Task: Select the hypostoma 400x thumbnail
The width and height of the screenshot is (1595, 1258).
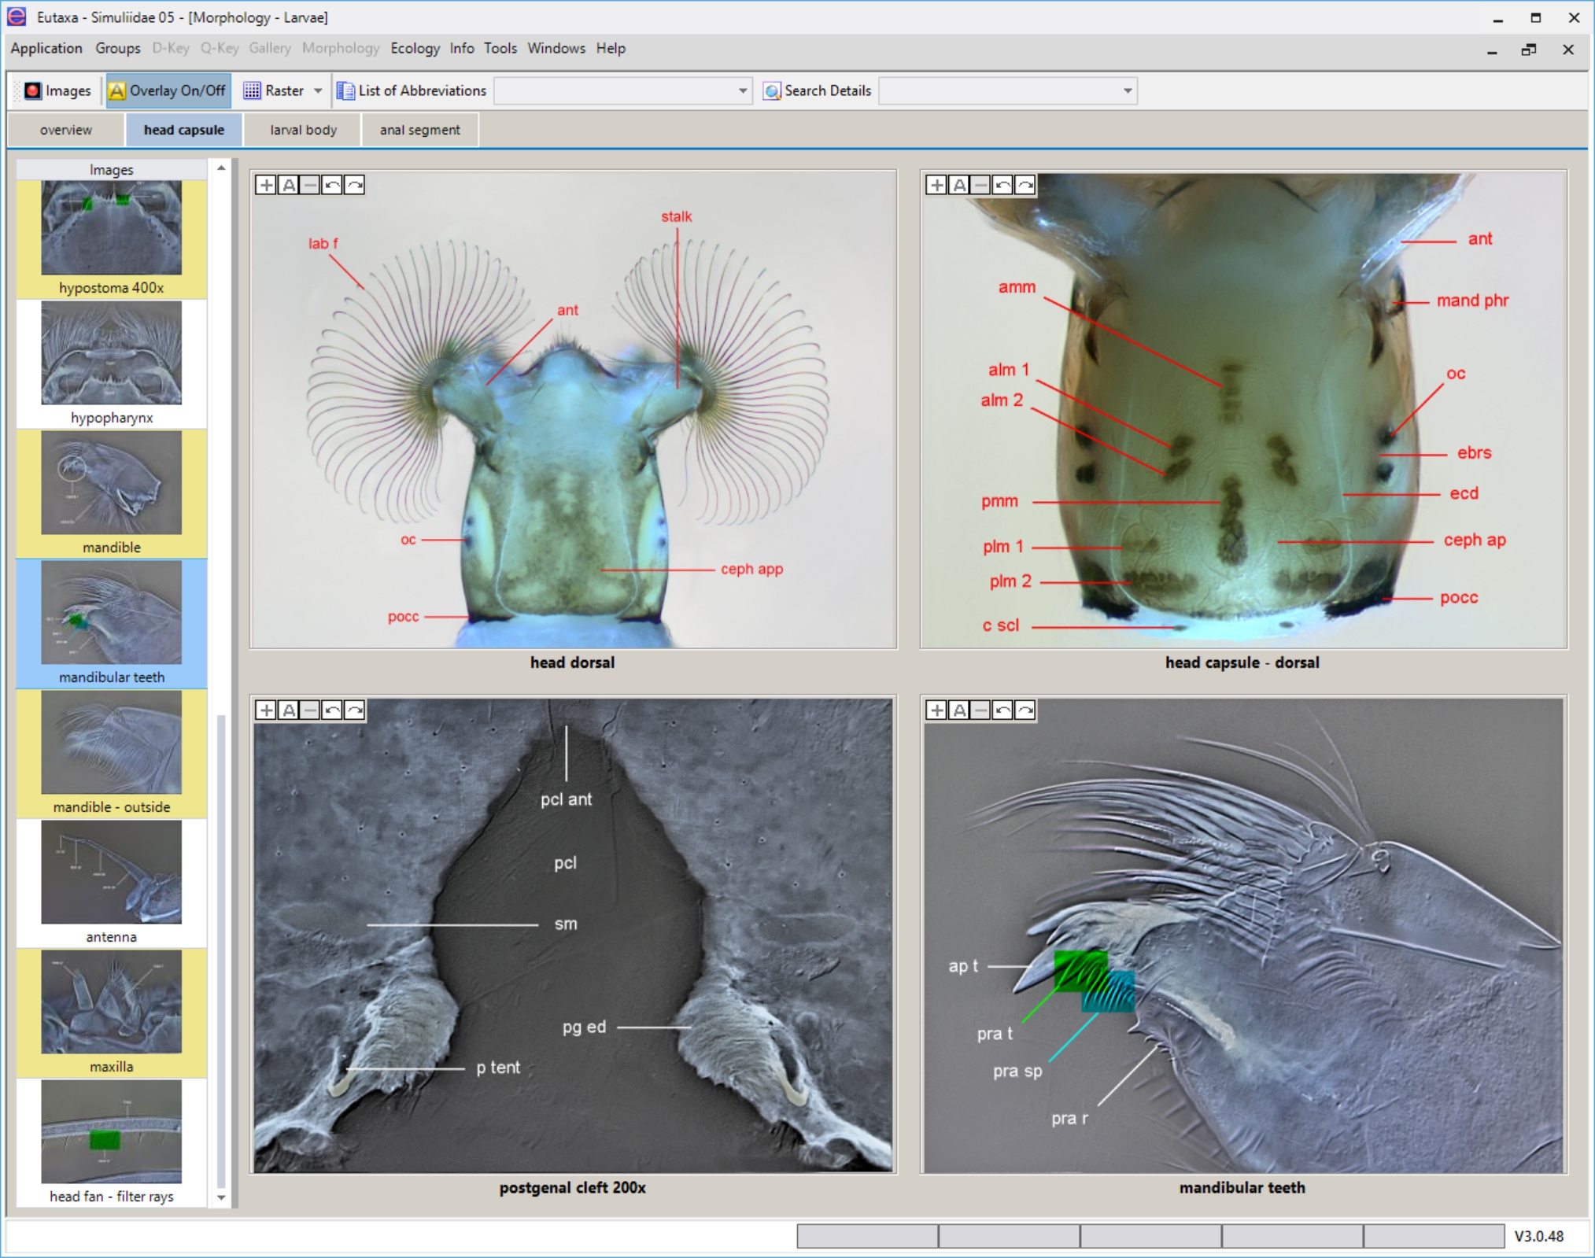Action: 112,239
